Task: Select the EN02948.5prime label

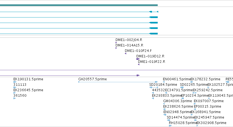Action: [177, 112]
